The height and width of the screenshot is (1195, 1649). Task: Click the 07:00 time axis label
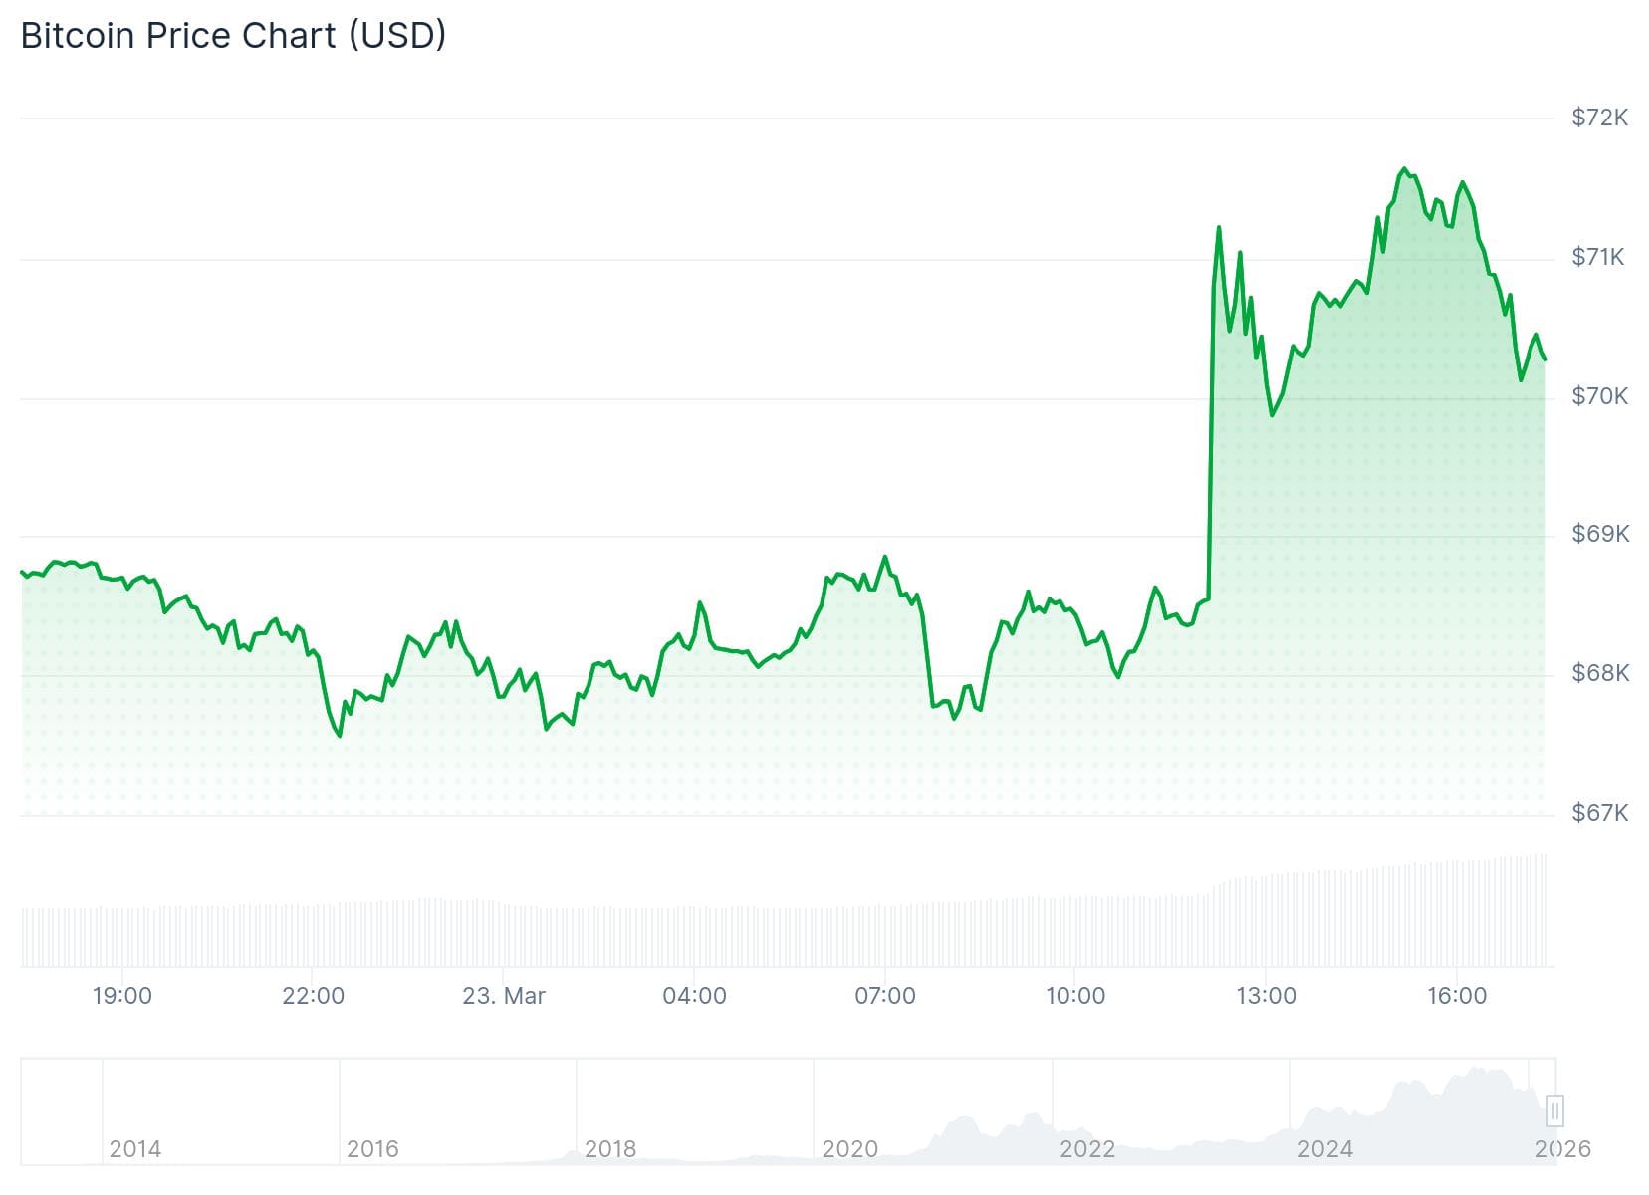click(x=885, y=996)
